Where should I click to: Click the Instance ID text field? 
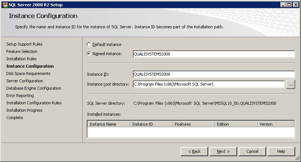pyautogui.click(x=214, y=74)
